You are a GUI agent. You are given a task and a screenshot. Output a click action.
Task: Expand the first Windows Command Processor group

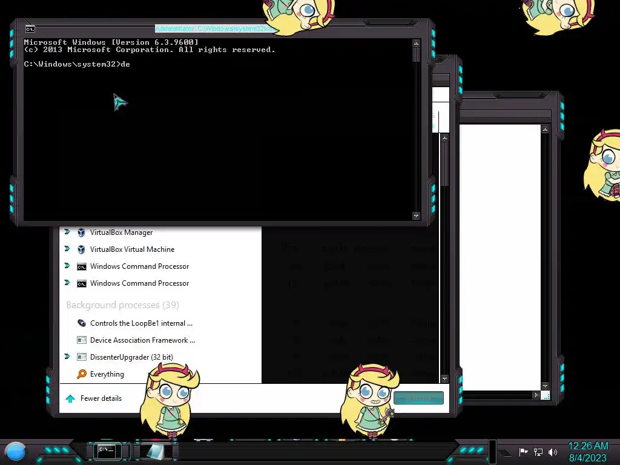[x=67, y=266]
